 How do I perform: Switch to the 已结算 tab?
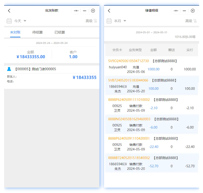click(60, 32)
